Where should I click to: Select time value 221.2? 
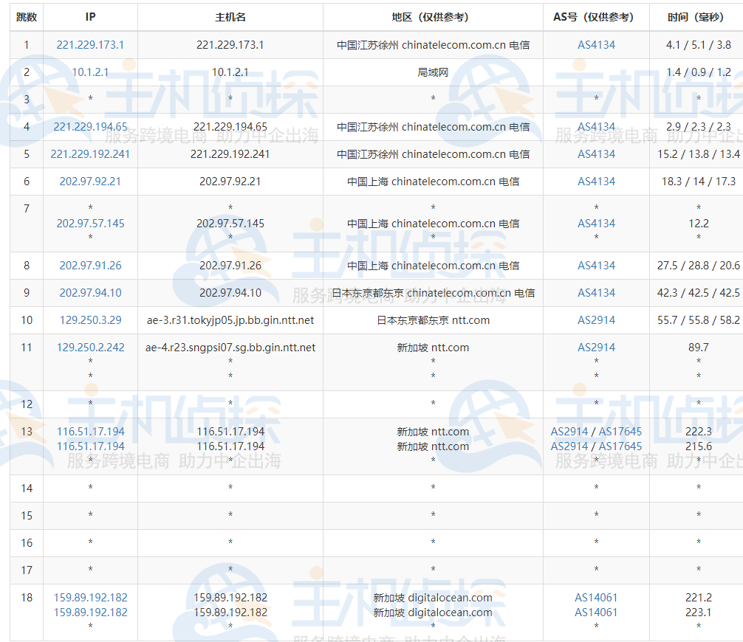click(x=699, y=598)
